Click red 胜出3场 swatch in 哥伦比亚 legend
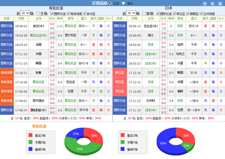225x159 pixels. 31,135
